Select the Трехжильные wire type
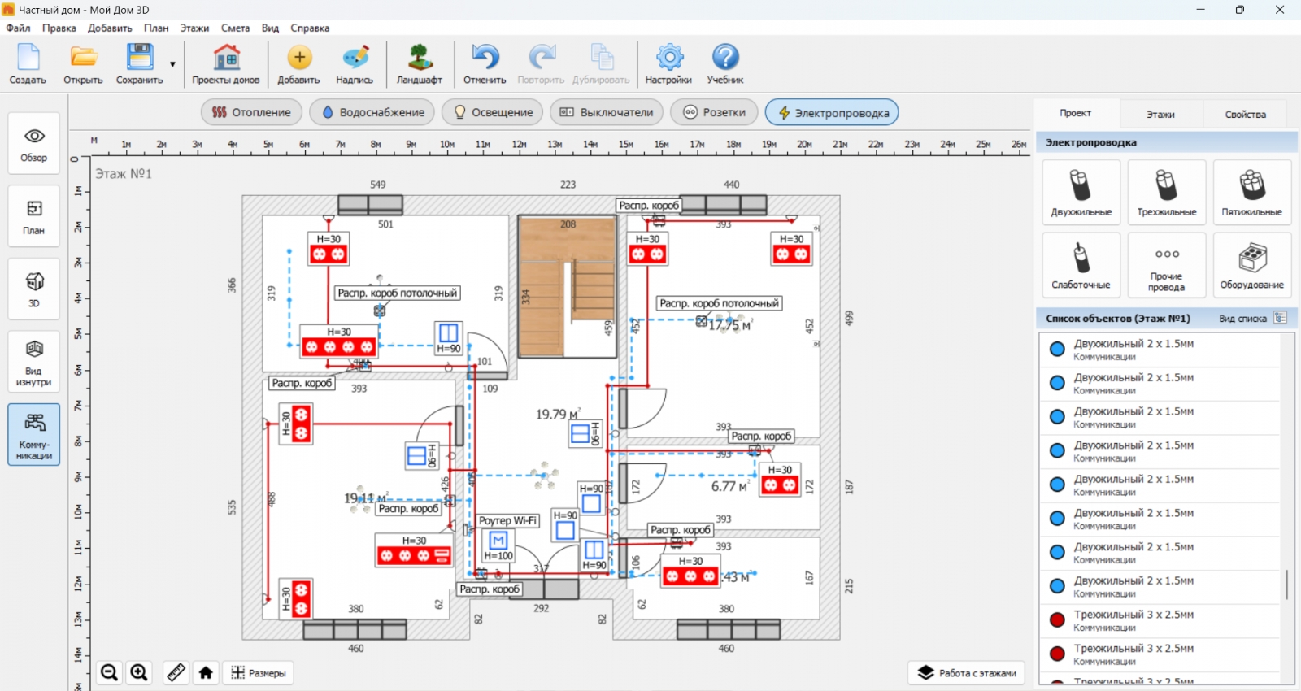1301x691 pixels. (x=1166, y=192)
